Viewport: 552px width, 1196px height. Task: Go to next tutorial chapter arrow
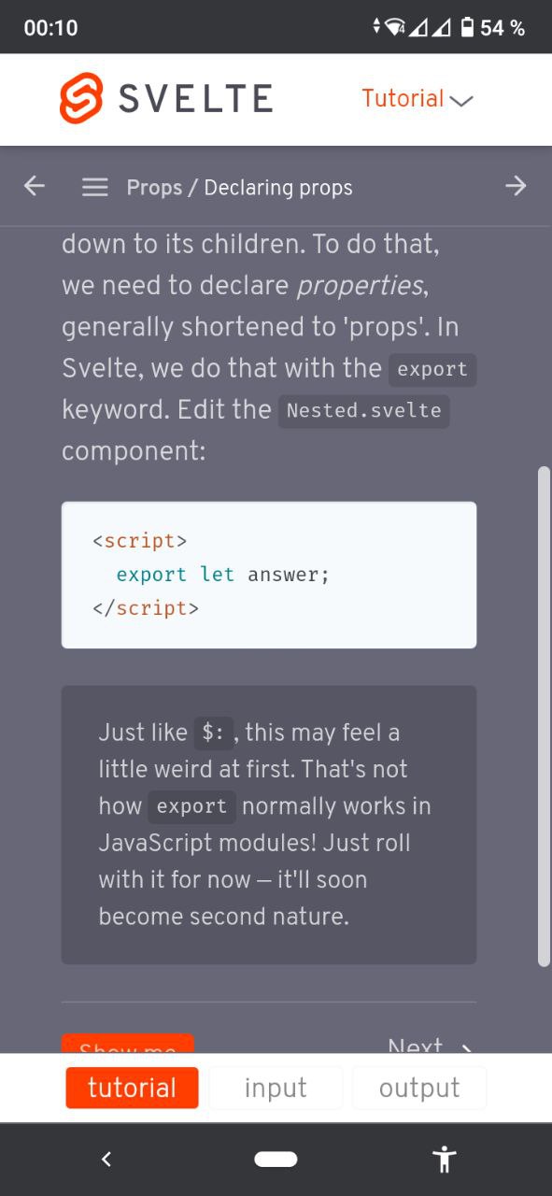516,186
